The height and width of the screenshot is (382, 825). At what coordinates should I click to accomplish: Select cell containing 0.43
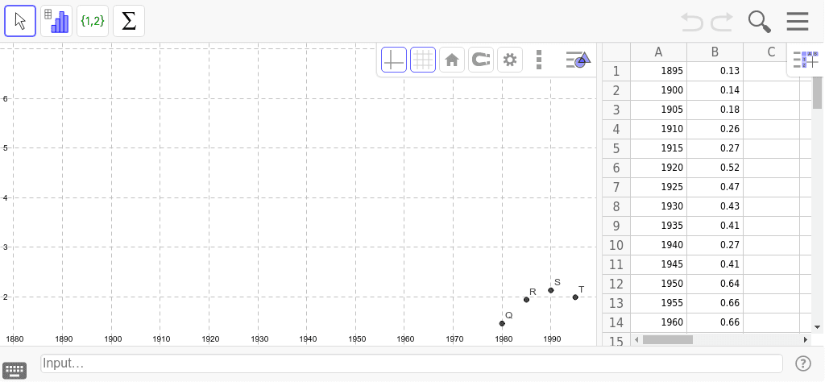tap(715, 206)
